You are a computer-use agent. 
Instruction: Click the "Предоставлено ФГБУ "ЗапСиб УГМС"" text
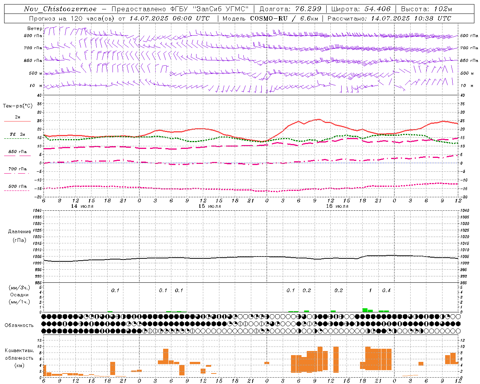coord(180,9)
